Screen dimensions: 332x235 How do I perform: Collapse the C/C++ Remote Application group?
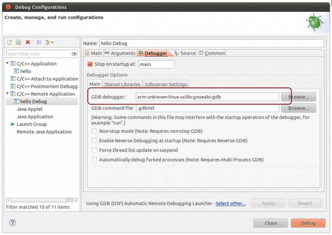tap(6, 94)
